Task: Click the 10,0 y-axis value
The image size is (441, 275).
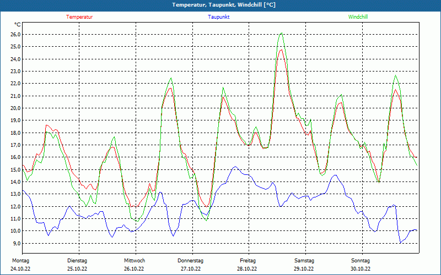Action: tap(15, 231)
